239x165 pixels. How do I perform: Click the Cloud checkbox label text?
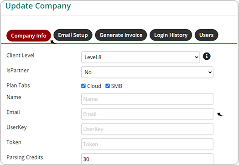click(x=94, y=86)
